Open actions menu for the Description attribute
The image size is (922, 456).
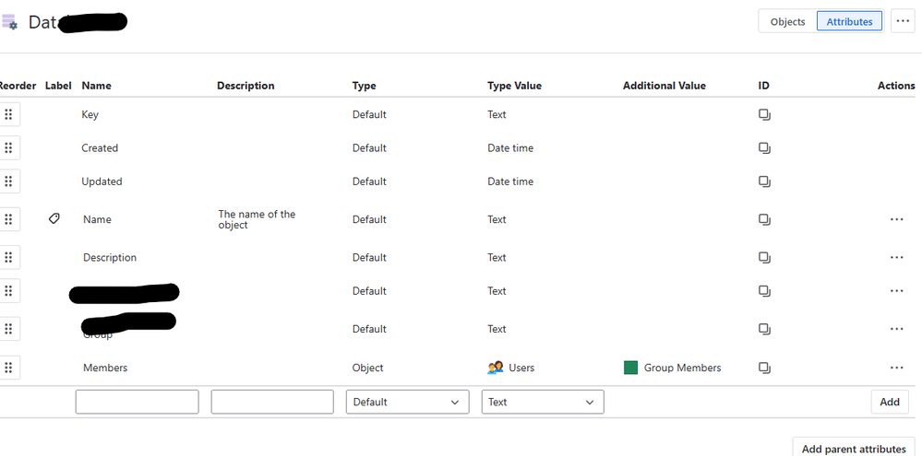[x=896, y=258]
